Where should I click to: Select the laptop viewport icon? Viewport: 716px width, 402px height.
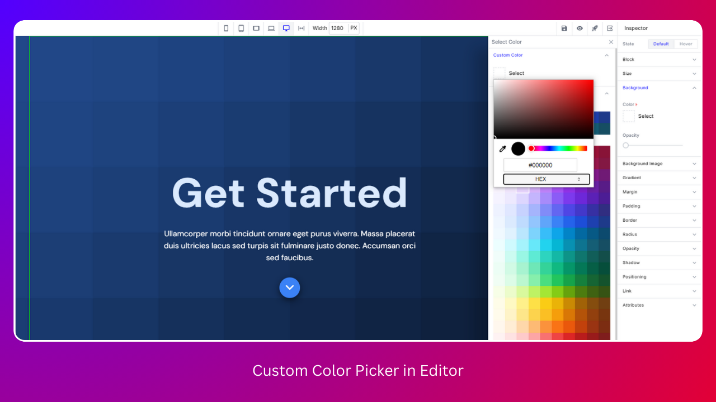click(271, 28)
